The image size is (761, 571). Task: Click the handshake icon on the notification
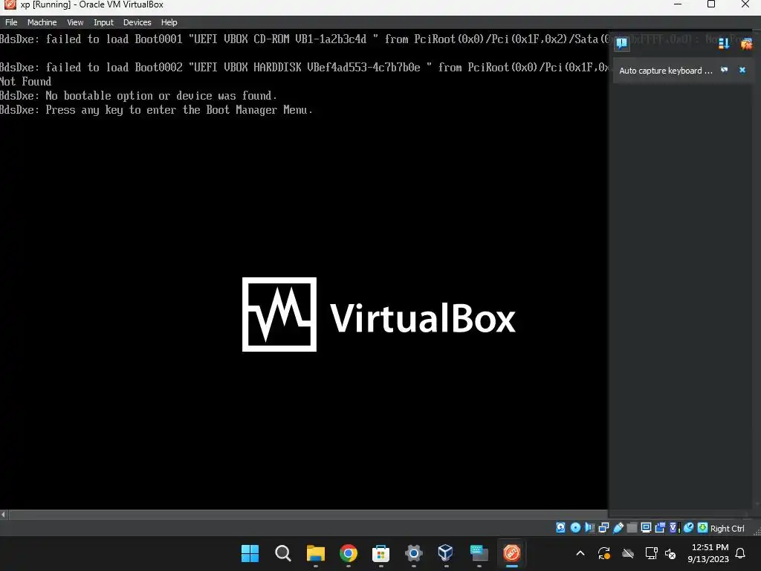(x=724, y=70)
